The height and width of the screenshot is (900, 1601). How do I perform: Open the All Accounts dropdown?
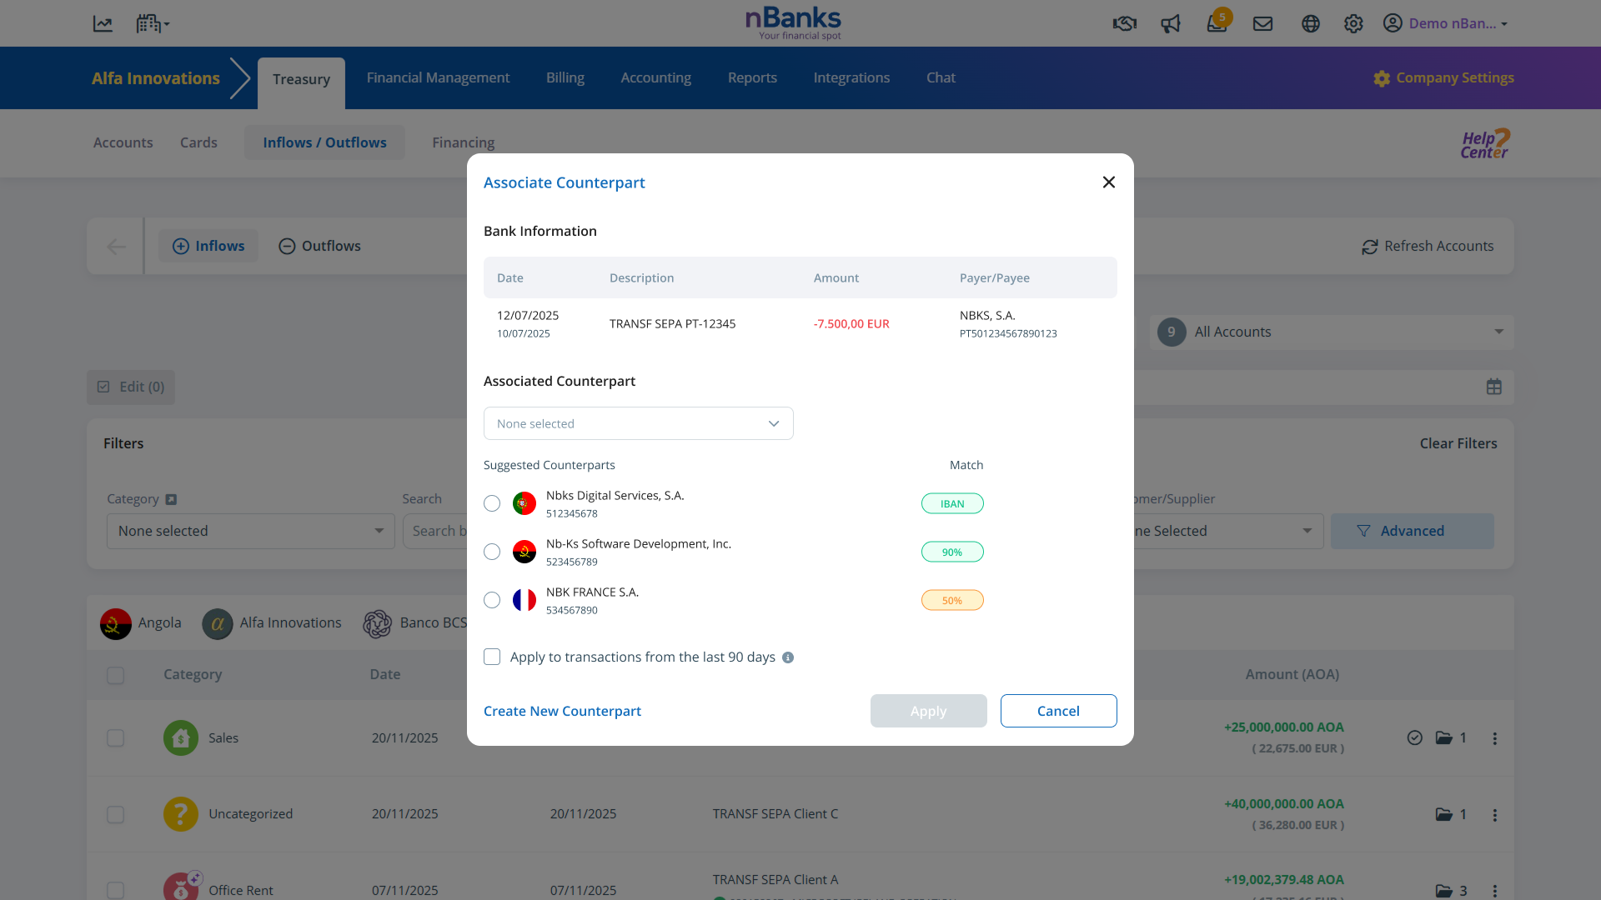(x=1331, y=332)
